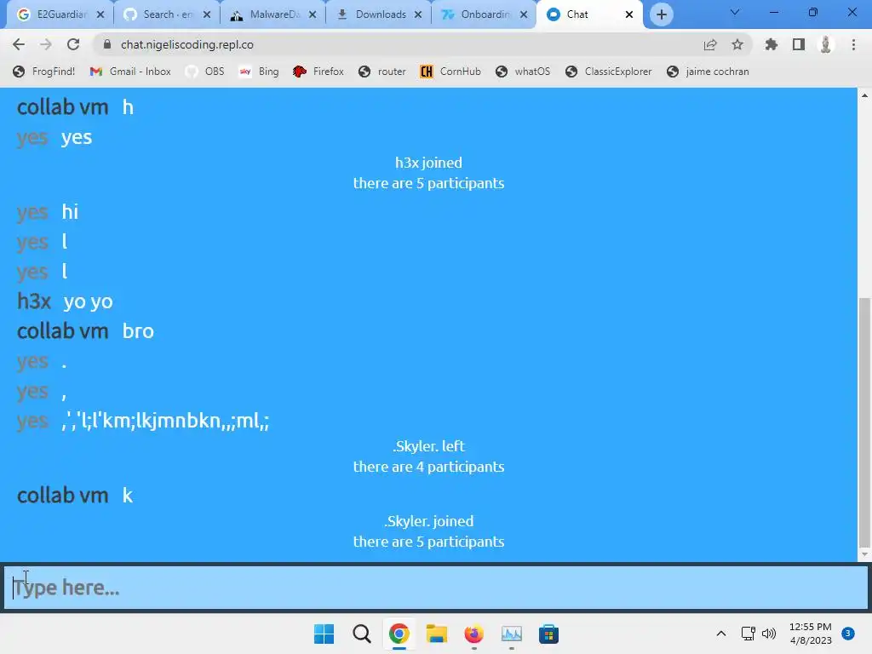Open the OBS bookmark

pyautogui.click(x=205, y=72)
